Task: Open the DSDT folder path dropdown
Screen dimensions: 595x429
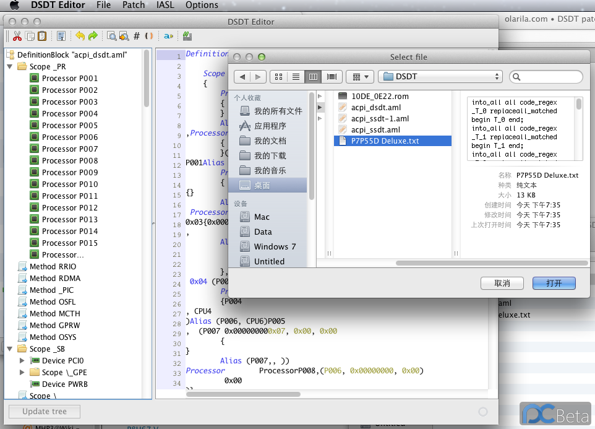Action: 440,77
